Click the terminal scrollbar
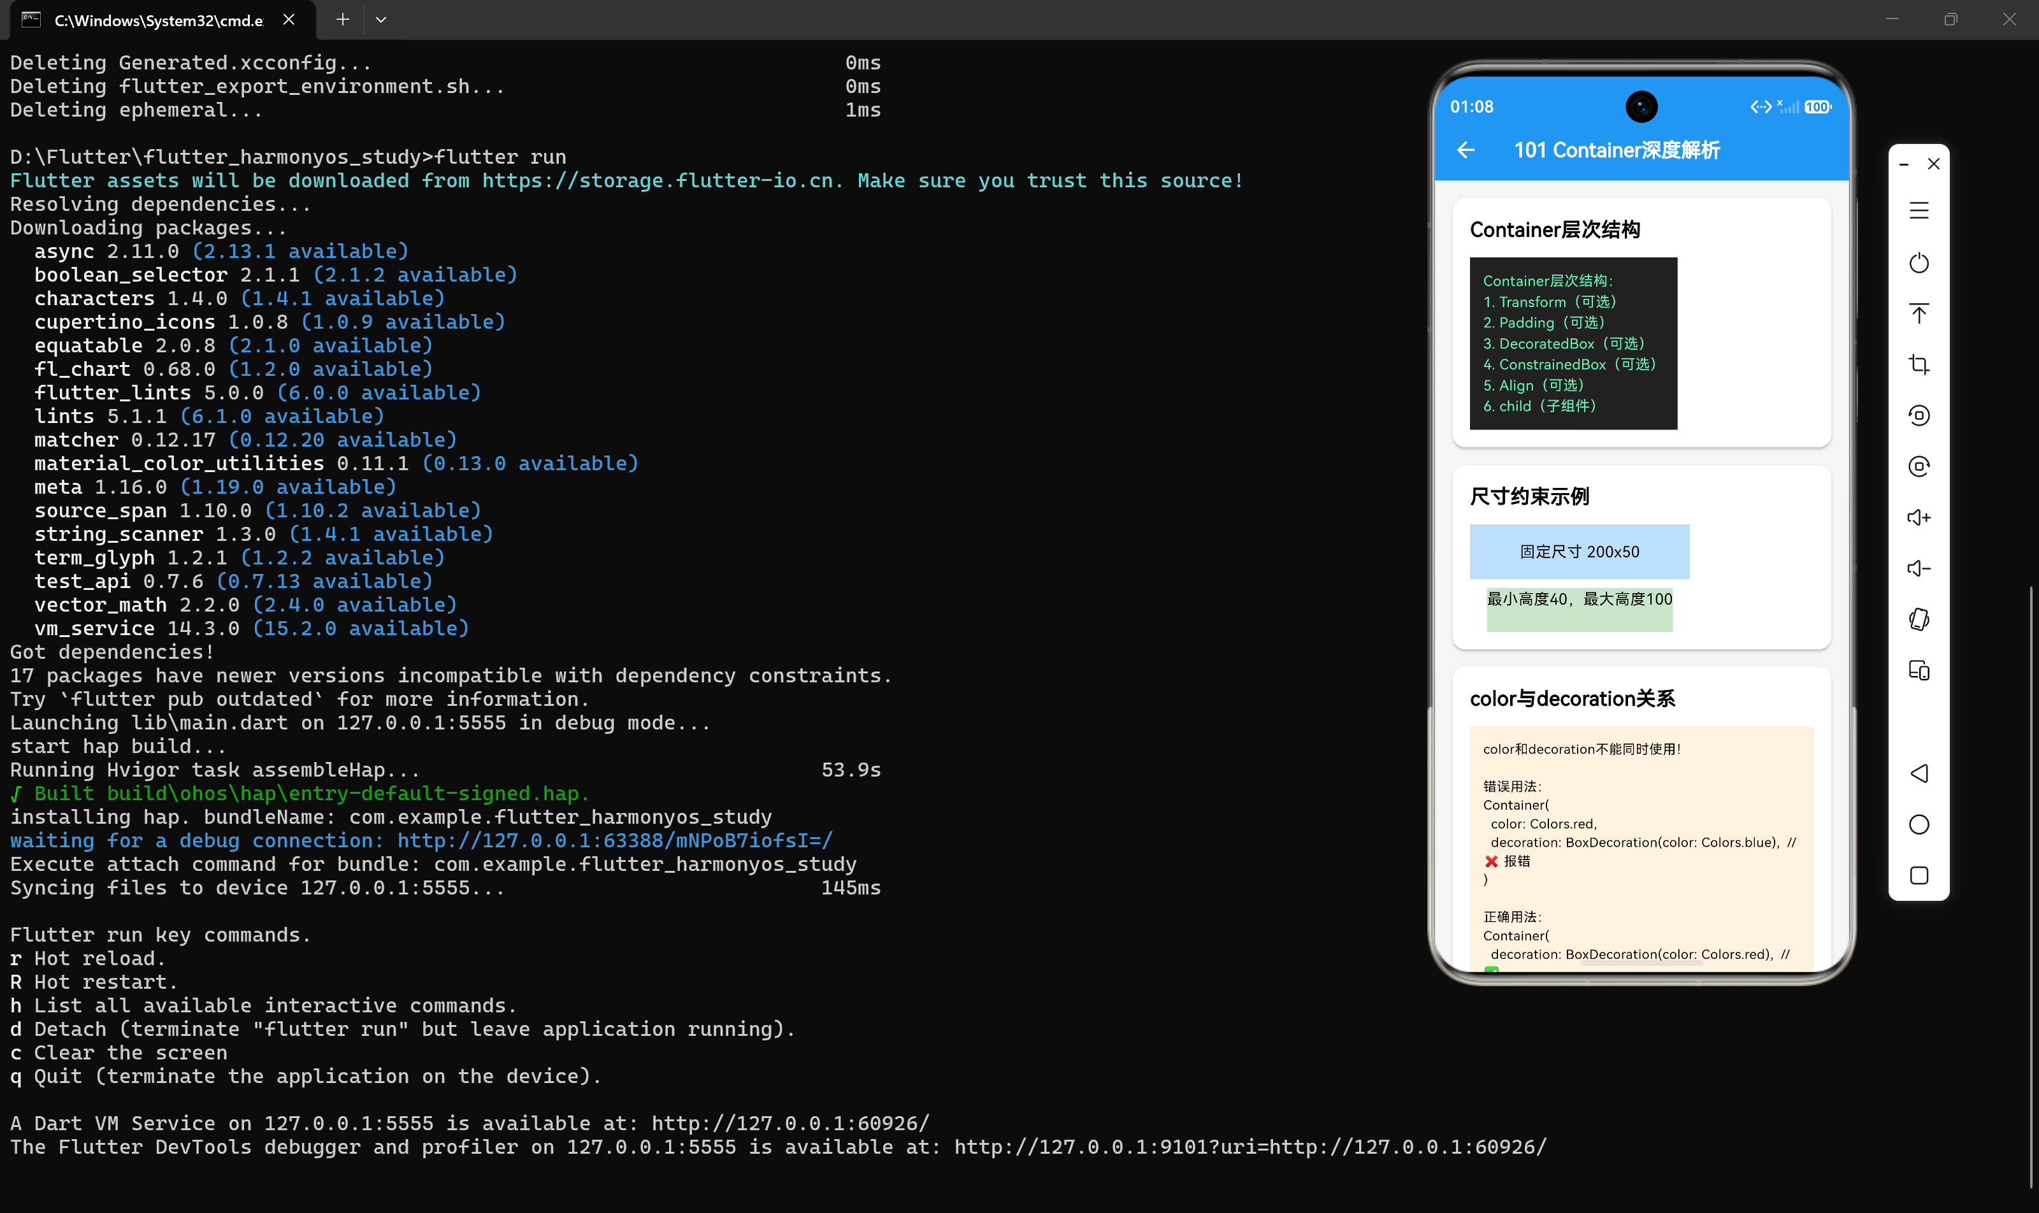 (2031, 887)
